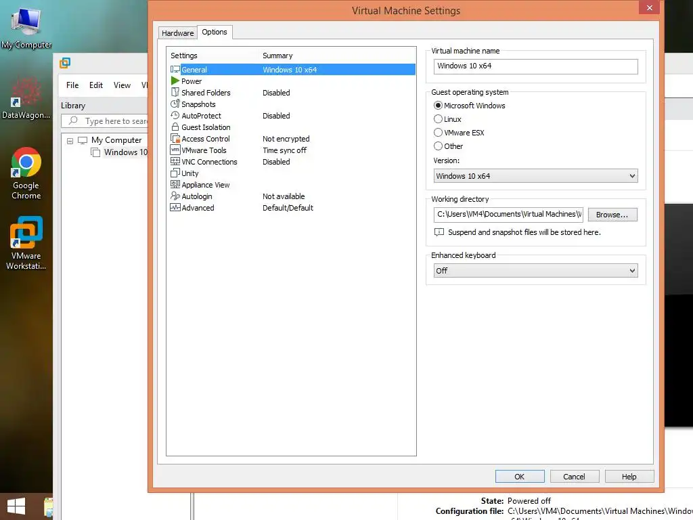The image size is (693, 520).
Task: Click Browse for working directory
Action: click(x=612, y=215)
